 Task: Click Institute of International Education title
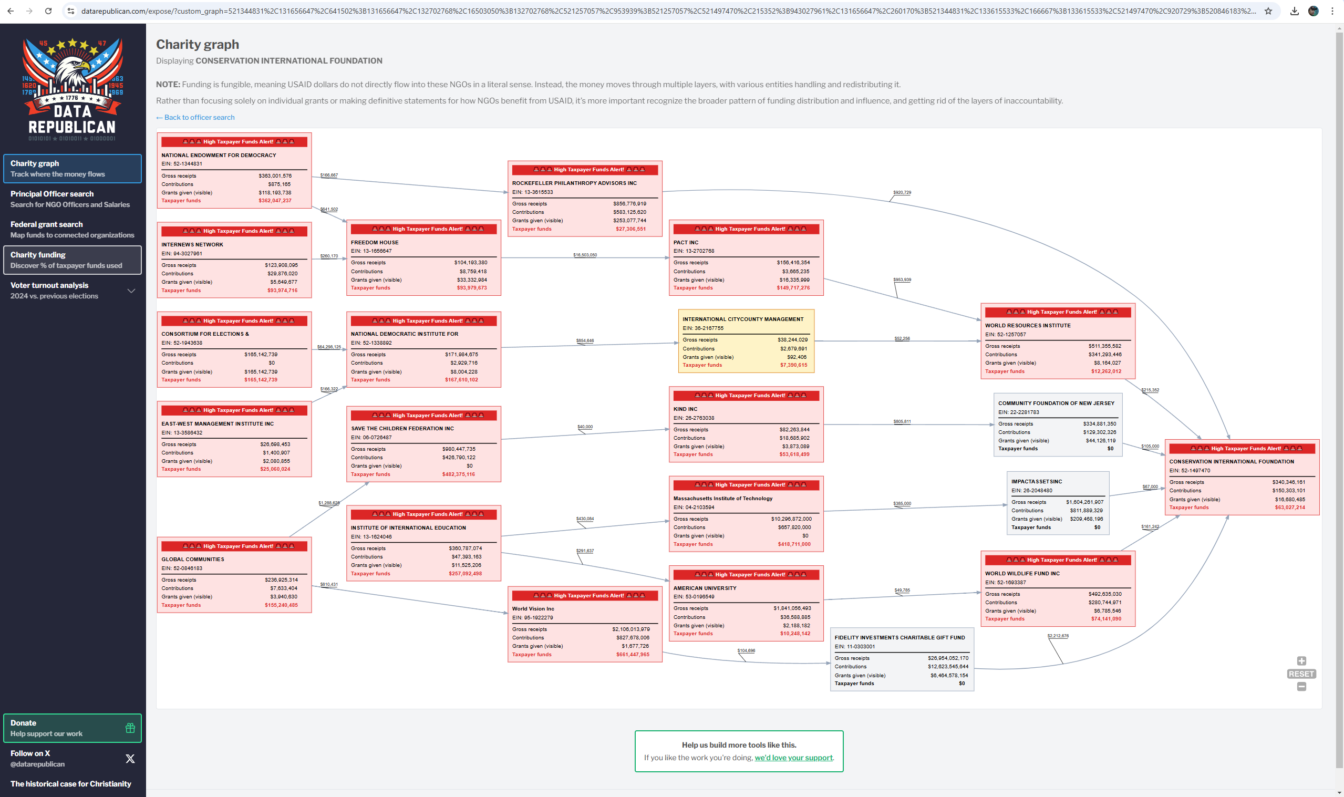pos(408,528)
